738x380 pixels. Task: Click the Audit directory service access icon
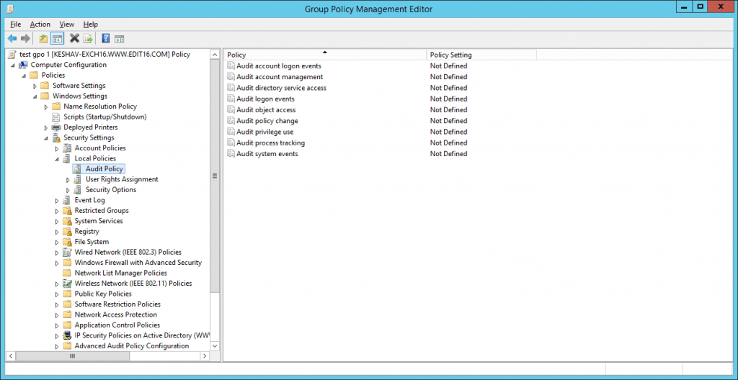231,88
